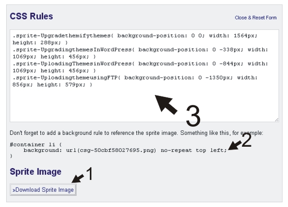Click the resize handle of the CSS textarea
The width and height of the screenshot is (288, 207).
click(x=276, y=119)
